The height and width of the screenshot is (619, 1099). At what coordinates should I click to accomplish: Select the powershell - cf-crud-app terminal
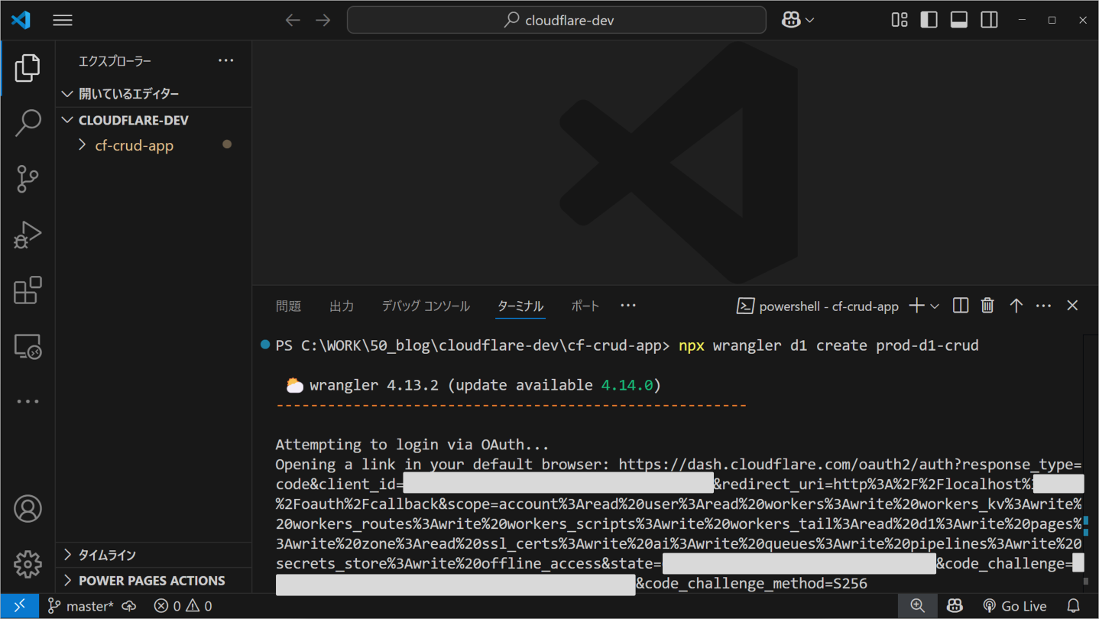tap(817, 306)
